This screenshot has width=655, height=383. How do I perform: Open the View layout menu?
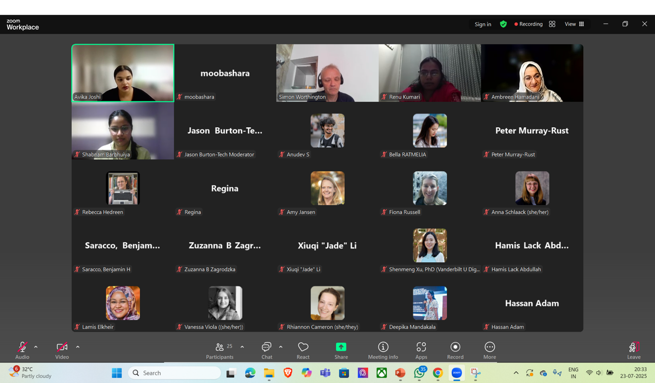[x=574, y=24]
